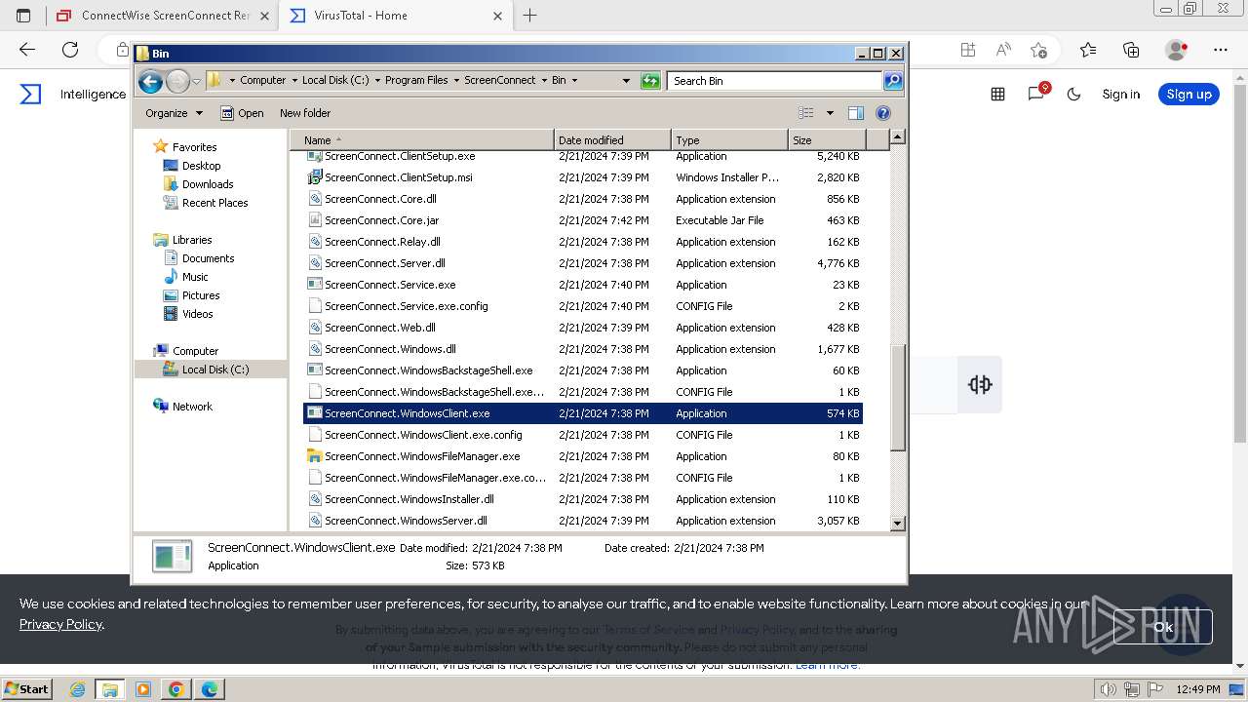The image size is (1248, 702).
Task: Select ScreenConnect.Relay.dll file
Action: point(382,242)
